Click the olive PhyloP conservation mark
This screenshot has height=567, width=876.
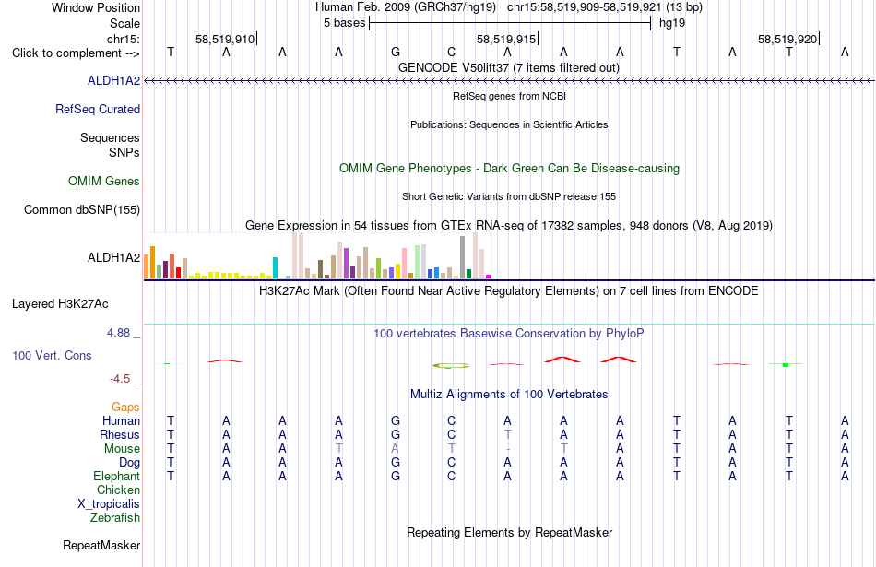pos(451,366)
